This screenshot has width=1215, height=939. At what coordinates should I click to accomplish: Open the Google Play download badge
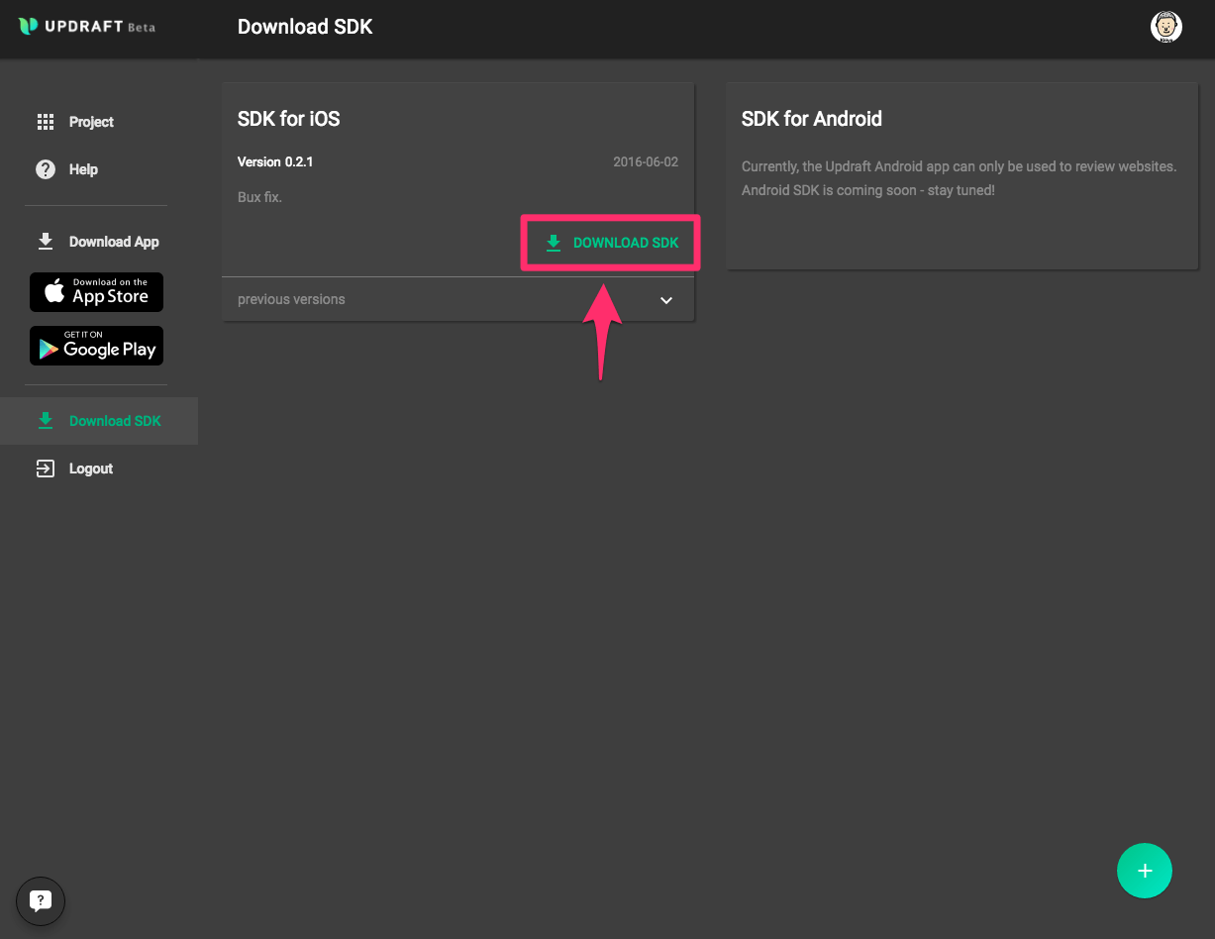96,346
